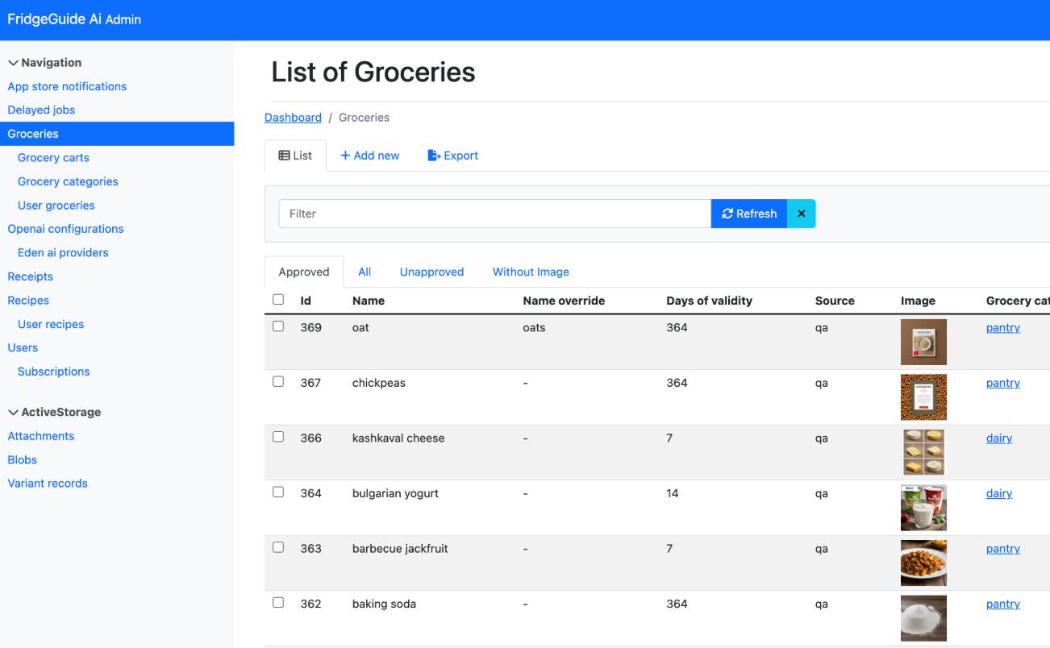Image resolution: width=1050 pixels, height=648 pixels.
Task: Tick the barbecue jackfruit row checkbox
Action: coord(278,547)
